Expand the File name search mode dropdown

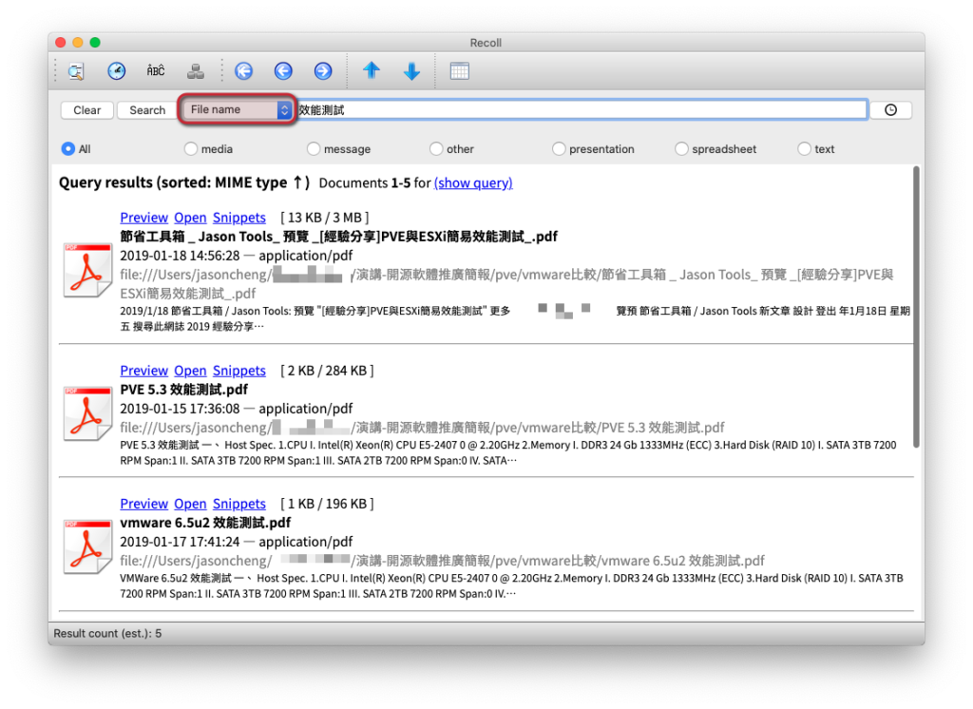[x=238, y=110]
